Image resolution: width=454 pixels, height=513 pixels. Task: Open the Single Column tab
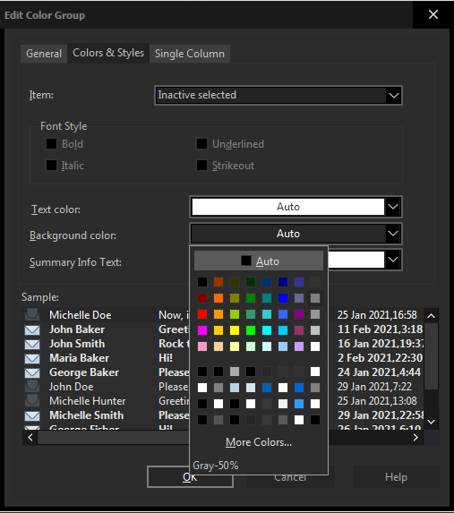click(190, 54)
